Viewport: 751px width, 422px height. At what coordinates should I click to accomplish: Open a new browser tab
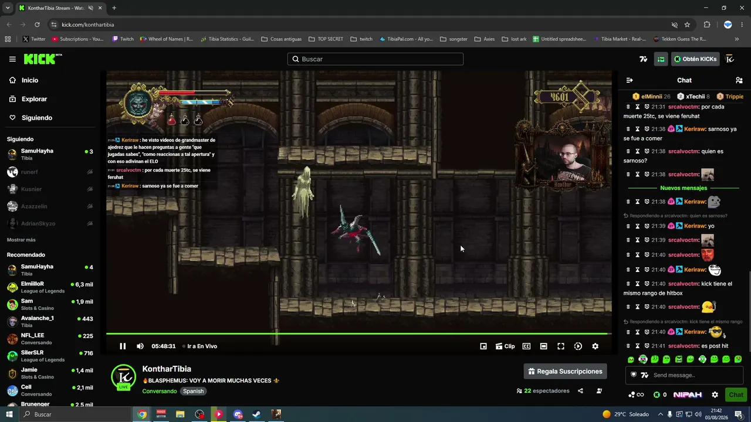coord(114,8)
